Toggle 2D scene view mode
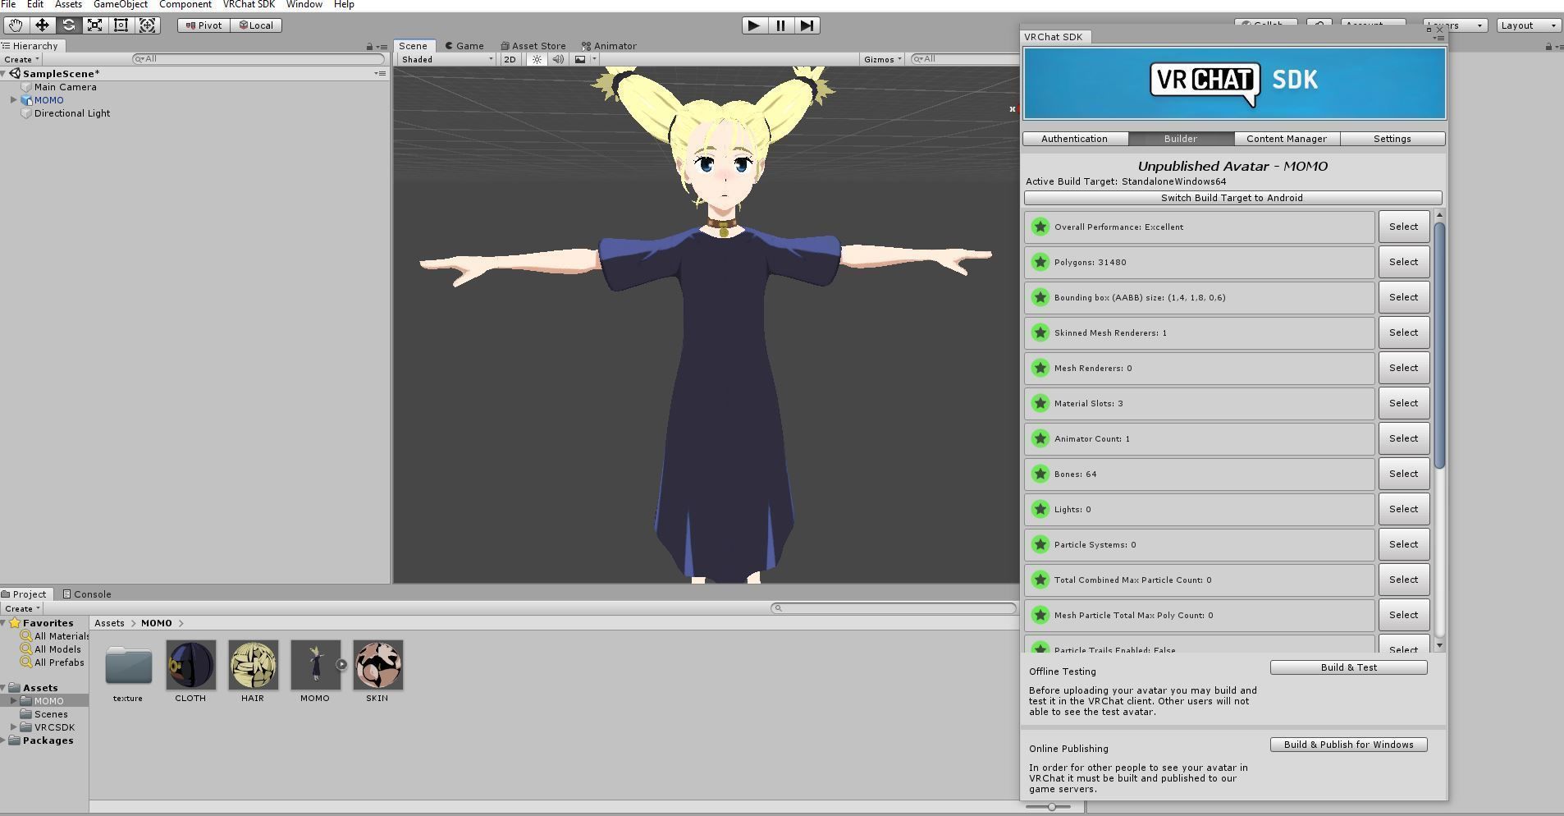Screen dimensions: 1564x816 coord(510,59)
